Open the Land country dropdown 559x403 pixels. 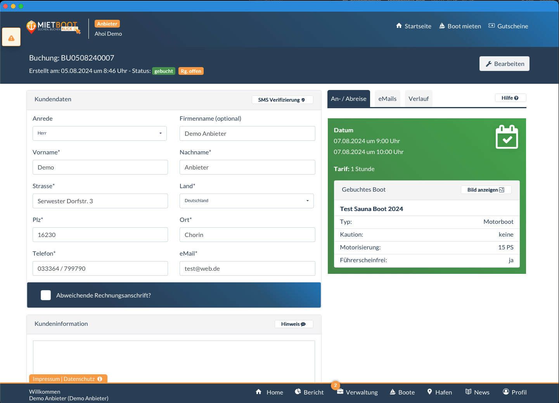(x=246, y=201)
